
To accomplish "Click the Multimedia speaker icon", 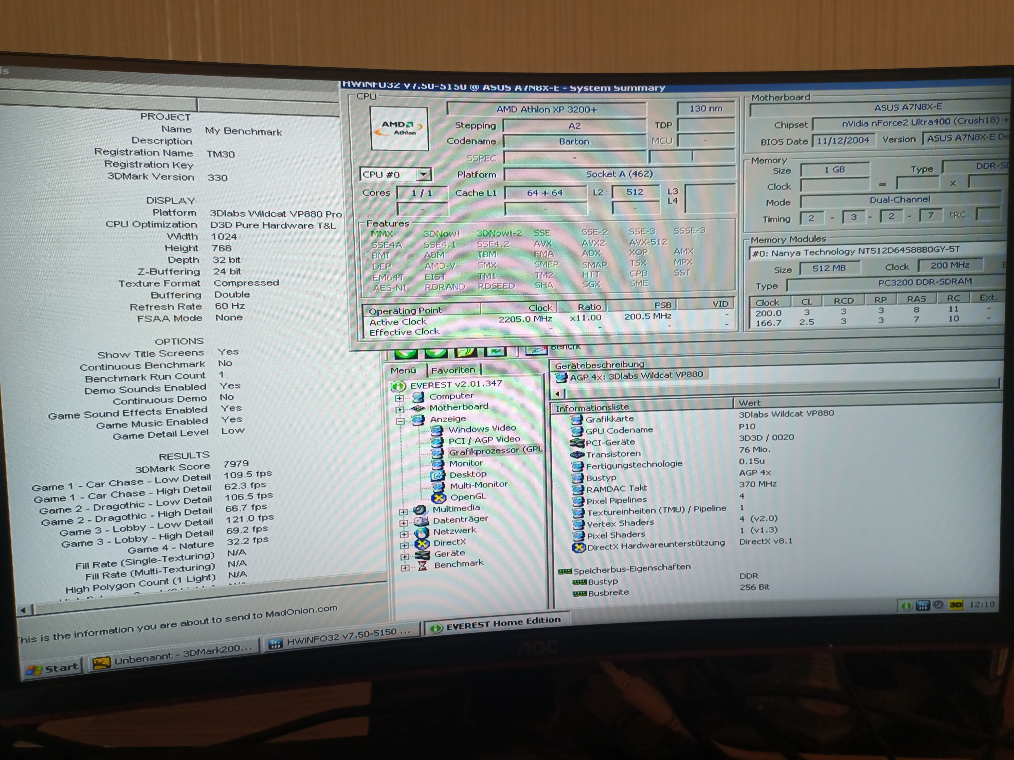I will tap(420, 510).
